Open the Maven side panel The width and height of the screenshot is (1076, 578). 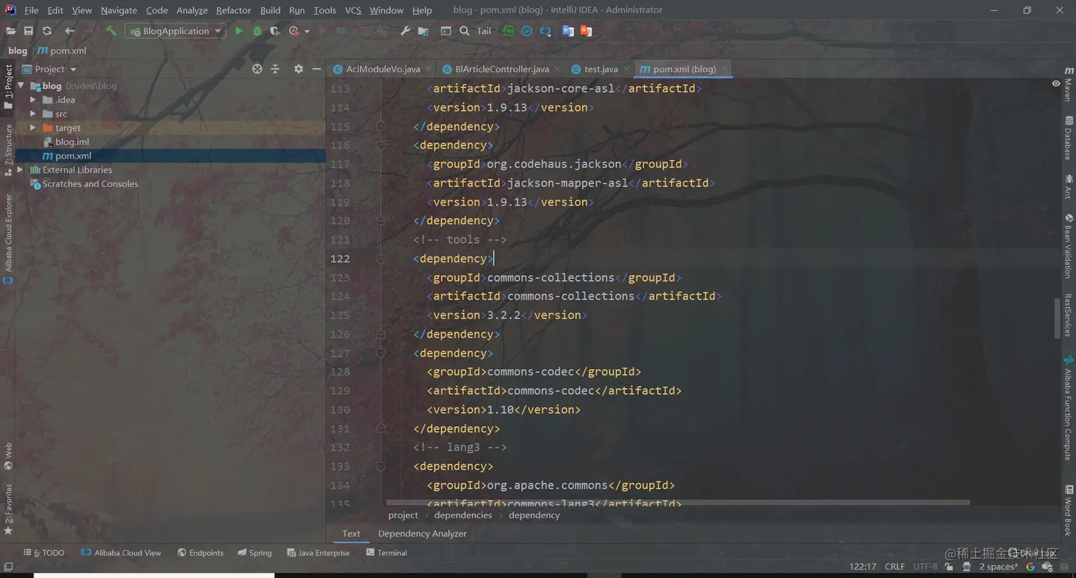(x=1068, y=85)
